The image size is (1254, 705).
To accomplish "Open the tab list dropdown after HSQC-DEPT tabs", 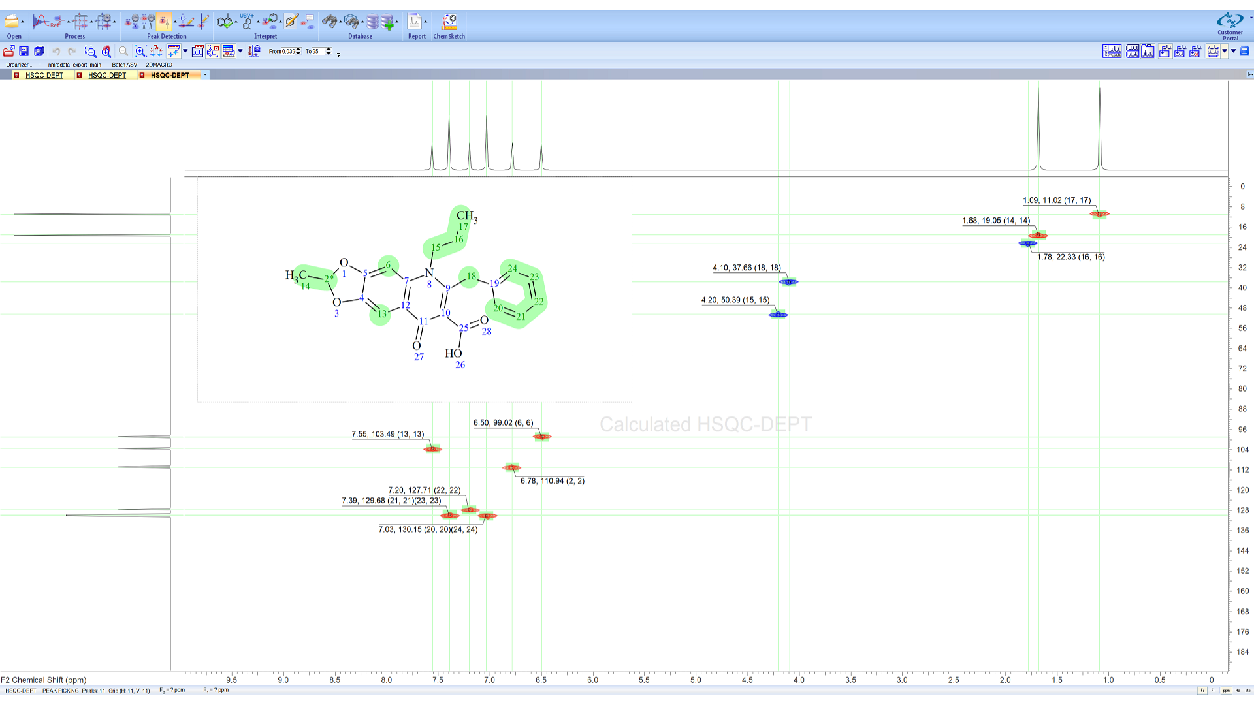I will point(204,74).
